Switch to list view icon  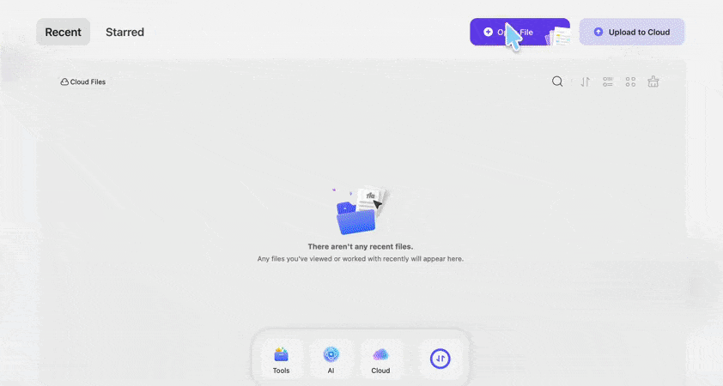pos(608,82)
